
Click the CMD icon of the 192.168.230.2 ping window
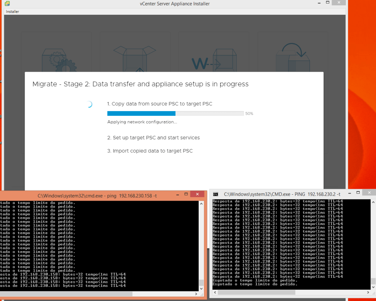pos(216,194)
